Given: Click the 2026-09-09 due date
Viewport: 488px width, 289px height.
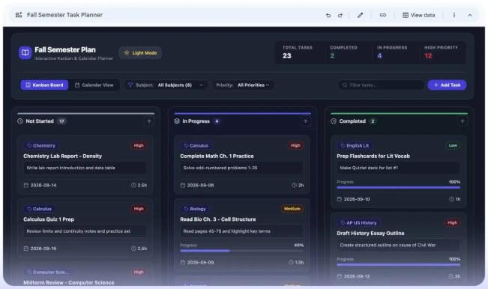Looking at the screenshot, I should [197, 263].
